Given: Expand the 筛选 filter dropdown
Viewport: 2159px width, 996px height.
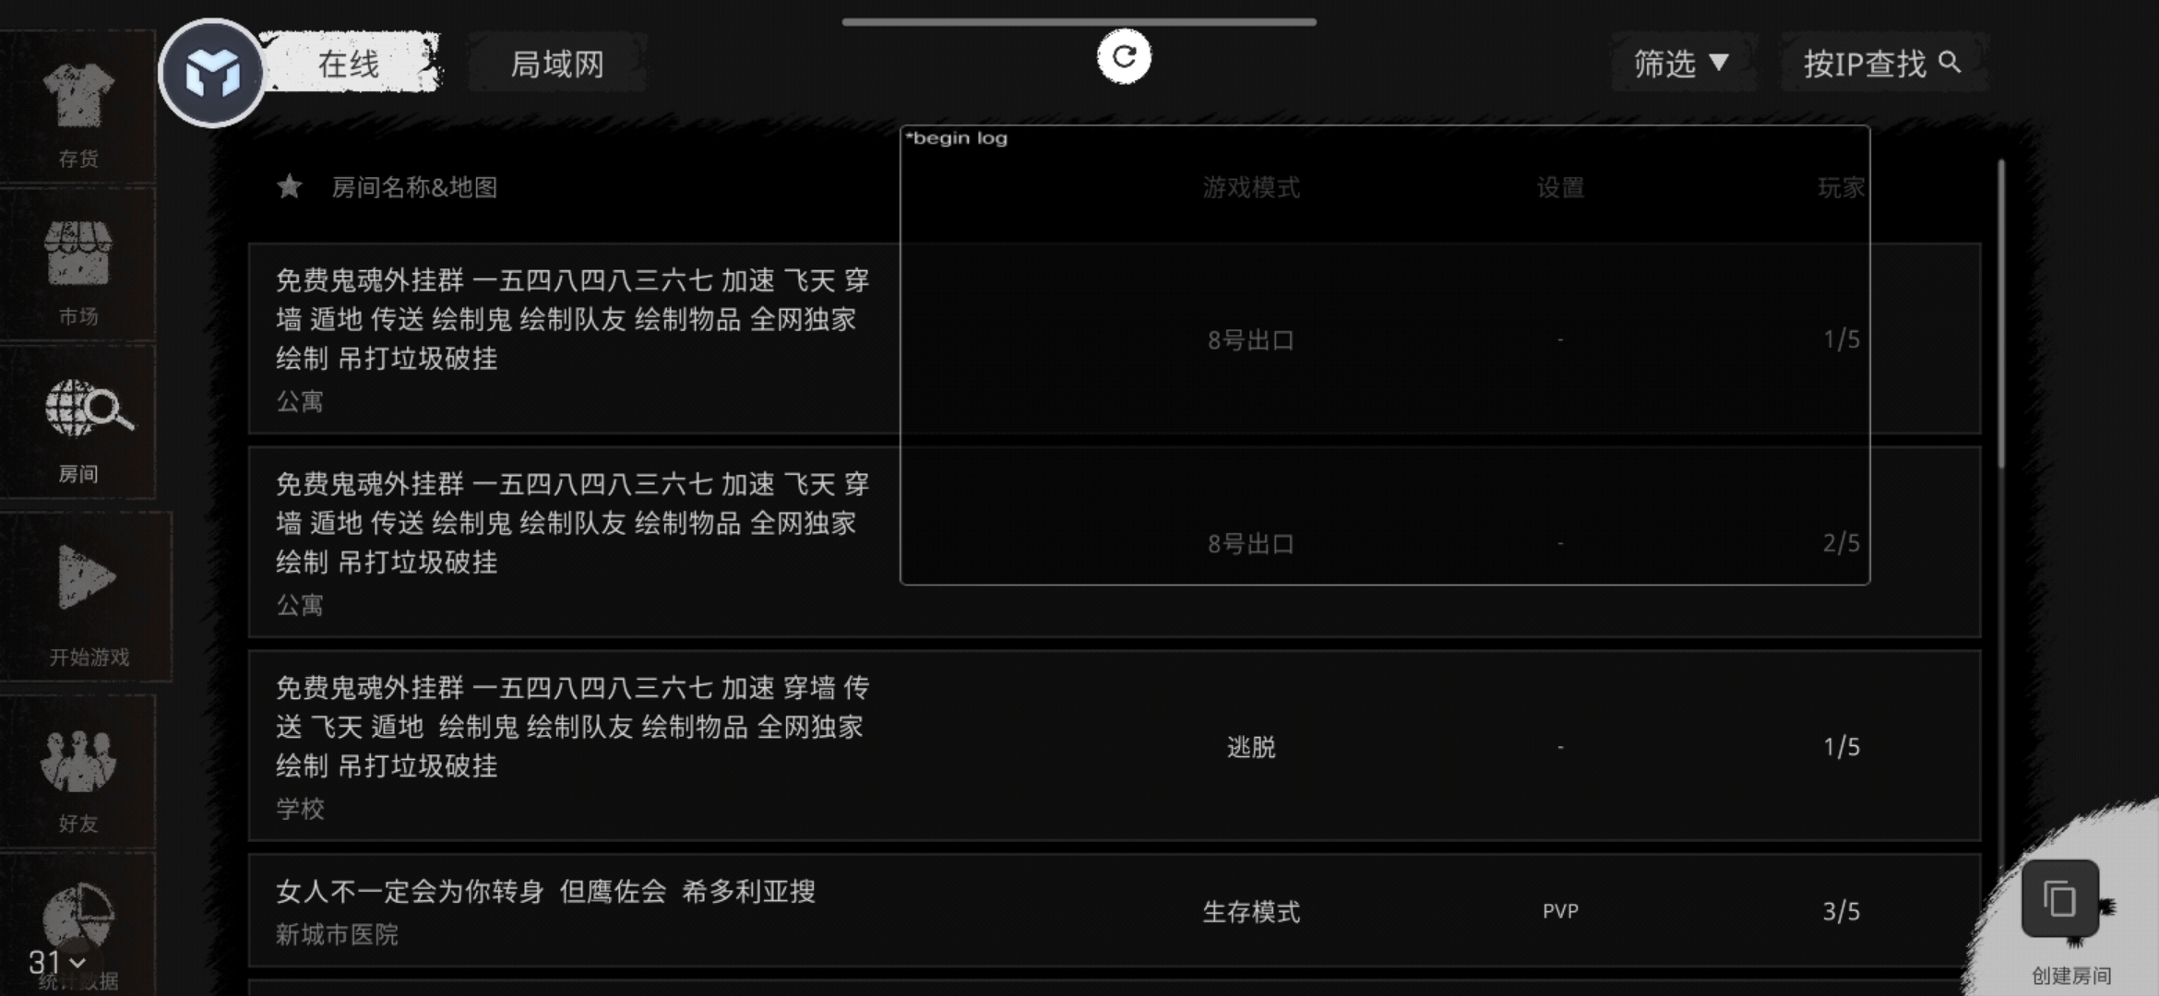Looking at the screenshot, I should tap(1681, 64).
